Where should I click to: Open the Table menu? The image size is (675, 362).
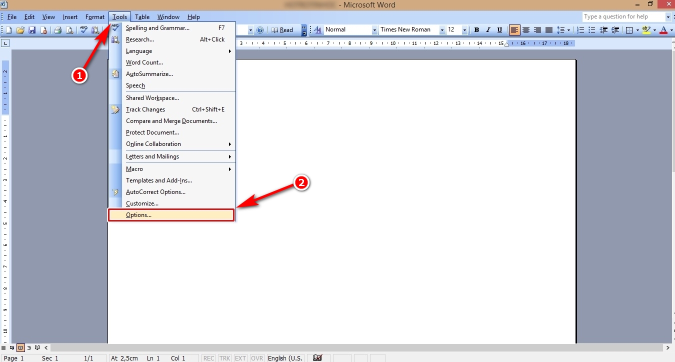[142, 17]
